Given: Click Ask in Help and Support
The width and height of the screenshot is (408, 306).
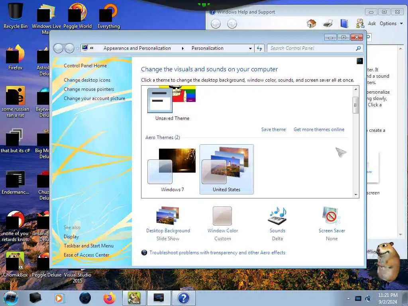Looking at the screenshot, I should 372,24.
